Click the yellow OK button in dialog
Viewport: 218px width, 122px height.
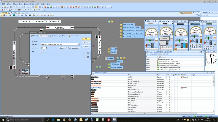[x=86, y=39]
